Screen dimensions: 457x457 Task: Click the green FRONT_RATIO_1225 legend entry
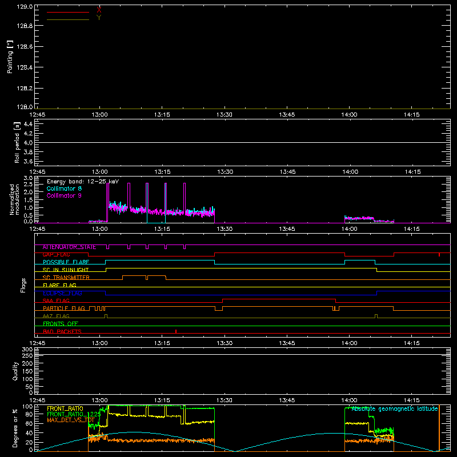pyautogui.click(x=74, y=414)
